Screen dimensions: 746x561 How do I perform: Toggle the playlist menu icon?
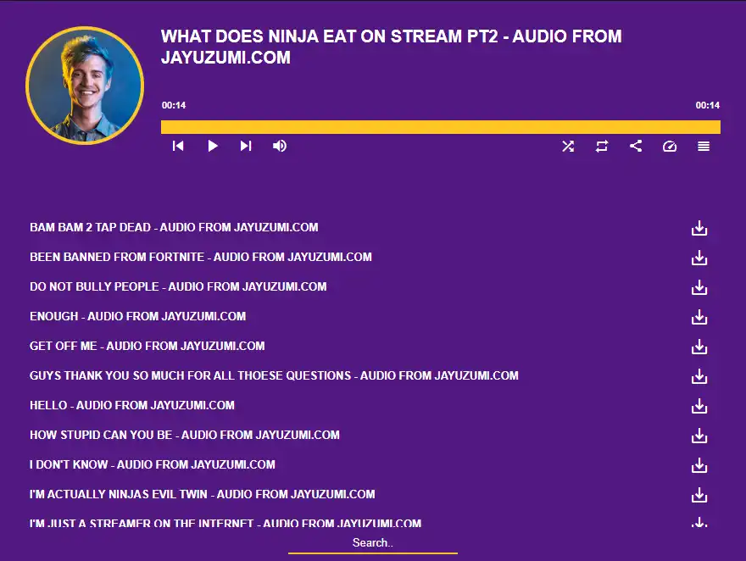704,146
